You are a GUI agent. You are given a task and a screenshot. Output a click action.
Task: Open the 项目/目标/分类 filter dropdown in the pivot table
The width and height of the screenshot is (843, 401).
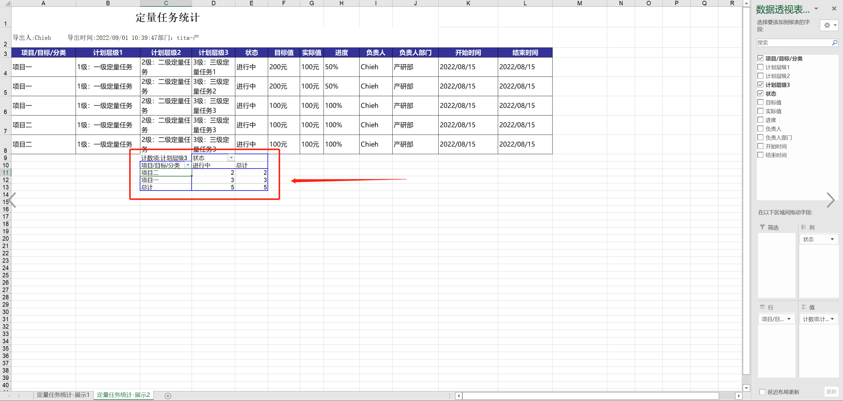(188, 165)
